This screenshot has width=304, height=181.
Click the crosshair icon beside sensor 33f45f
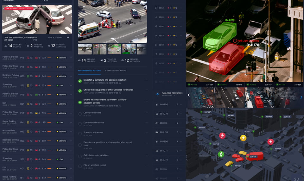pos(156,17)
